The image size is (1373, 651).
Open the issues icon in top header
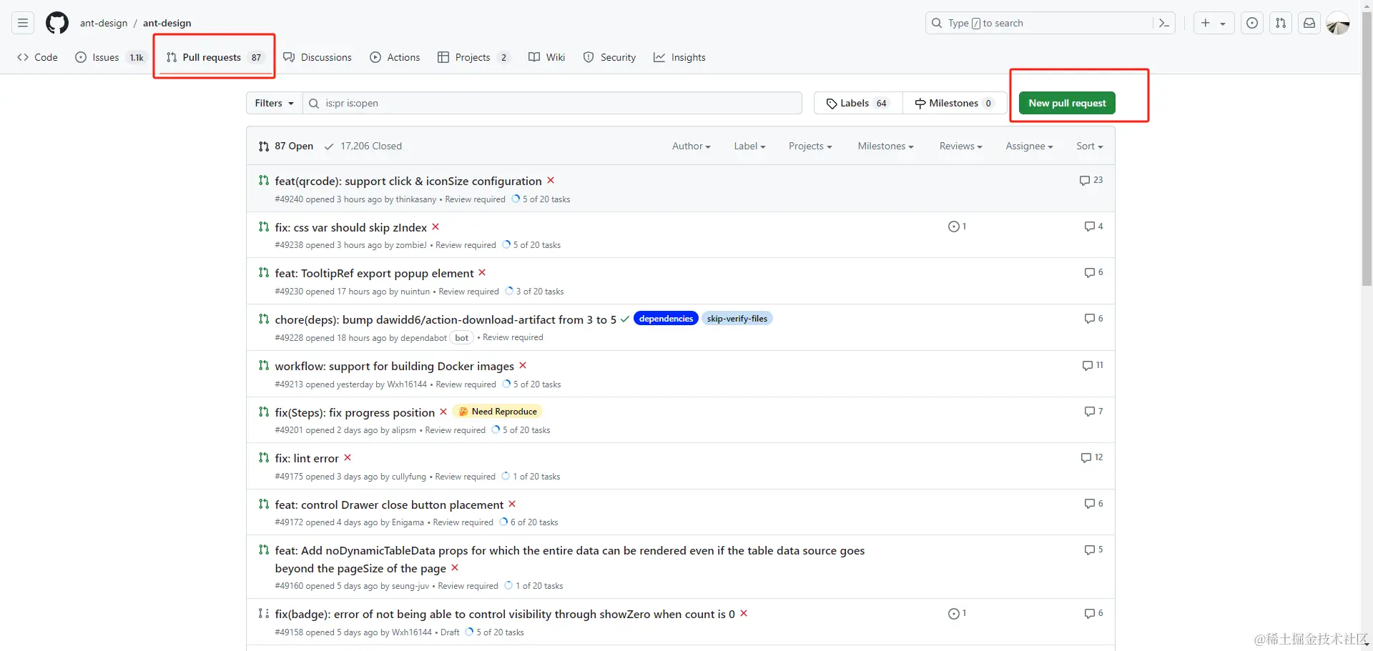[1252, 23]
